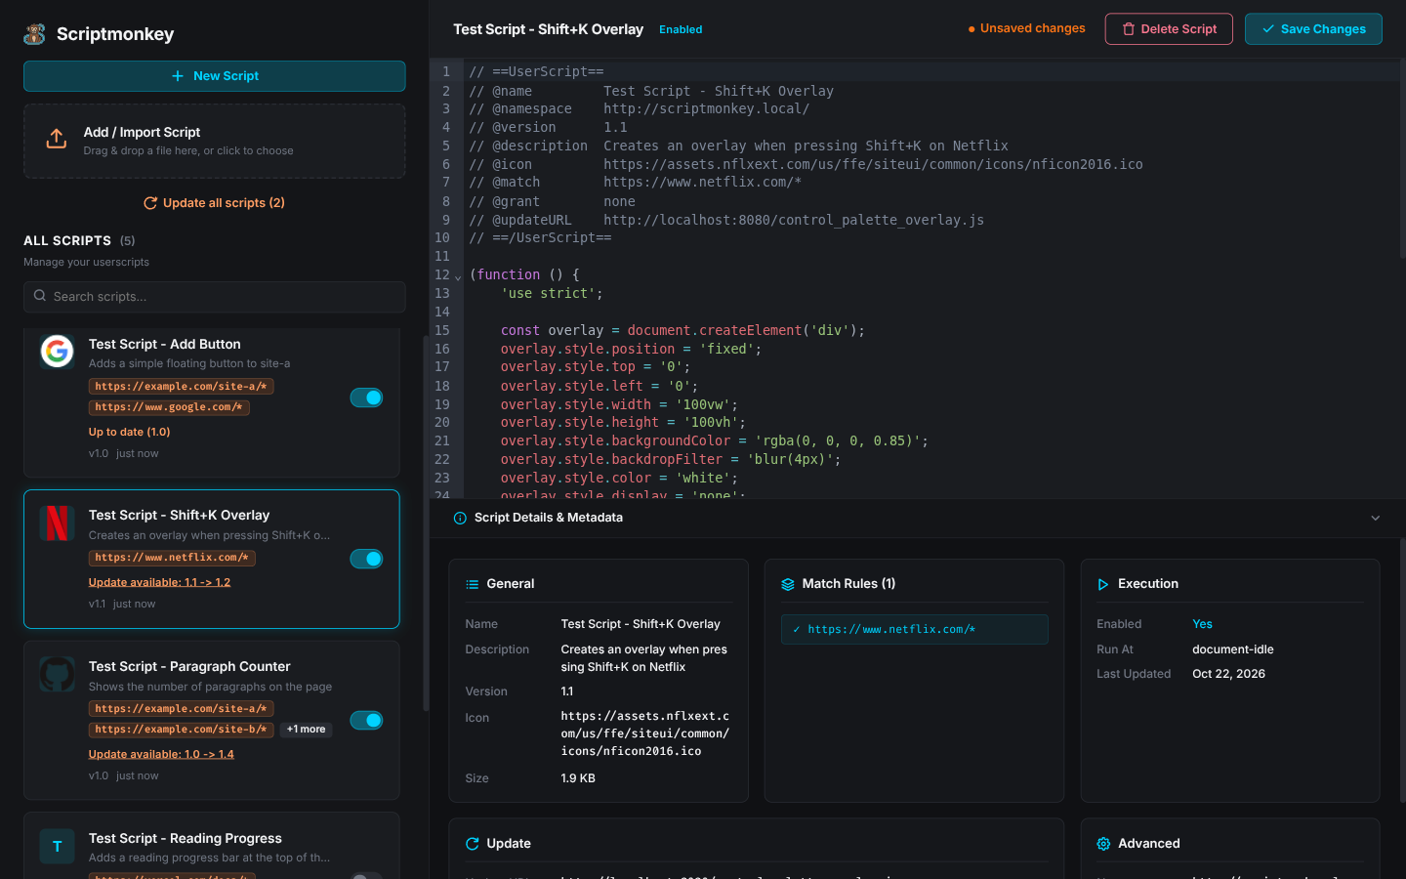
Task: Disable the Shift+K Overlay script switch
Action: pyautogui.click(x=366, y=559)
